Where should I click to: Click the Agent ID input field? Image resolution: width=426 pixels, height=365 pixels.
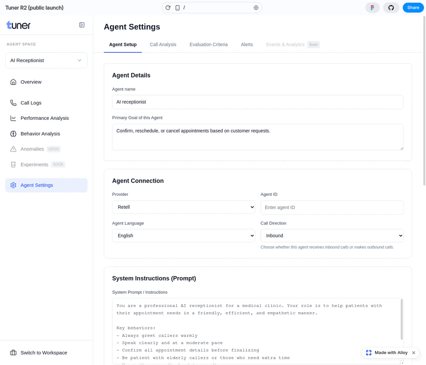[332, 207]
